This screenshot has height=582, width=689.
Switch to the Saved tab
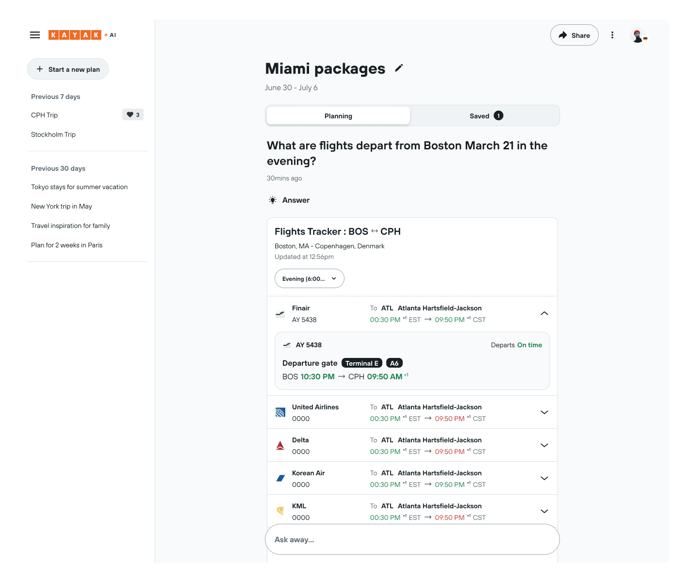tap(485, 115)
